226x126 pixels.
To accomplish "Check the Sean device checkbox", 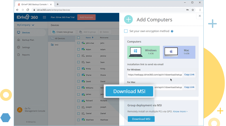I will coord(79,62).
